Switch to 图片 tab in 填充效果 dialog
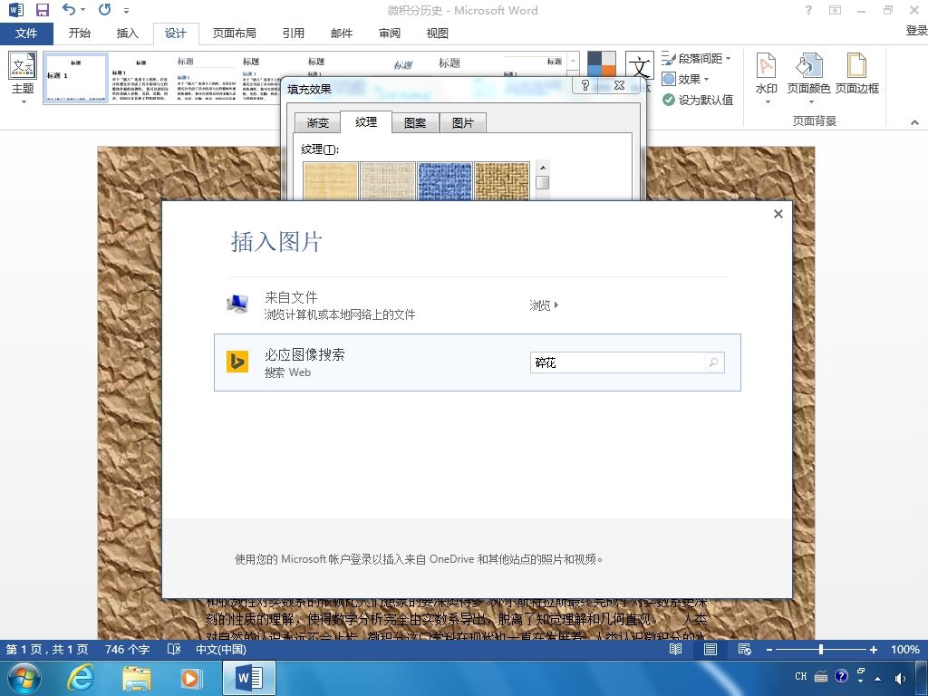This screenshot has width=928, height=696. click(x=463, y=122)
